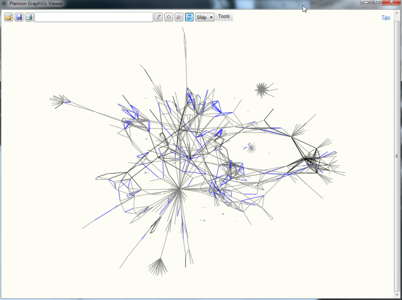Maximize the GraphViz Viewer window
This screenshot has height=300, width=402.
[377, 2]
